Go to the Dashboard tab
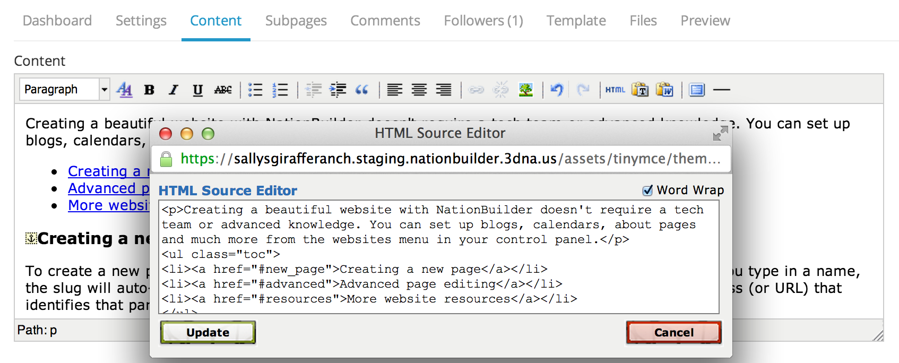Image resolution: width=899 pixels, height=363 pixels. tap(57, 21)
